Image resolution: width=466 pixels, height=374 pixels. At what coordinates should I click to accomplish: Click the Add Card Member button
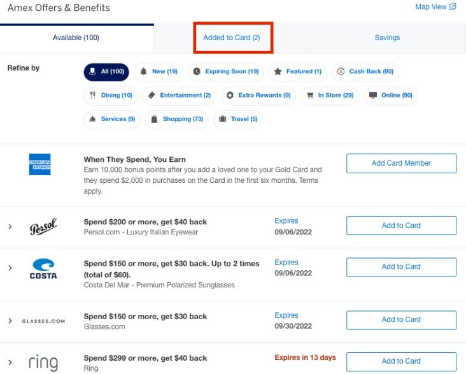401,163
